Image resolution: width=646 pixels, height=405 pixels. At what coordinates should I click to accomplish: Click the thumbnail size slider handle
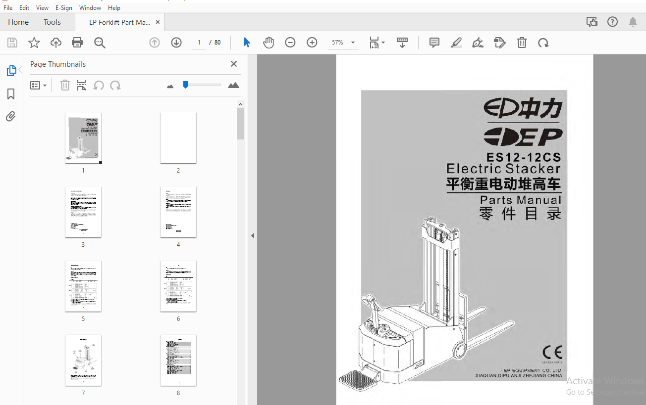coord(185,85)
